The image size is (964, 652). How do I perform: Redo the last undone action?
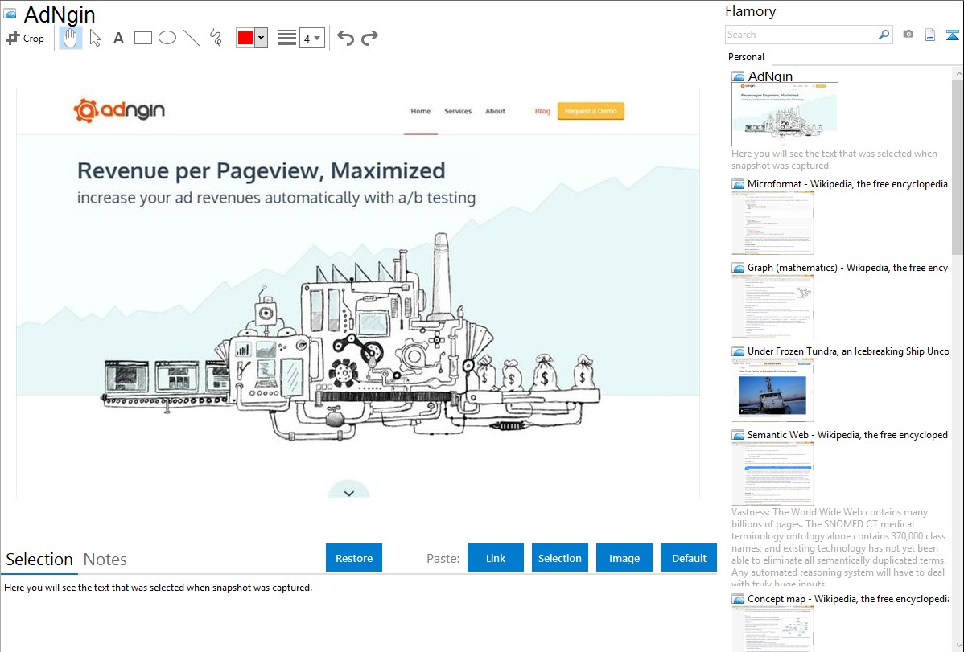[369, 38]
